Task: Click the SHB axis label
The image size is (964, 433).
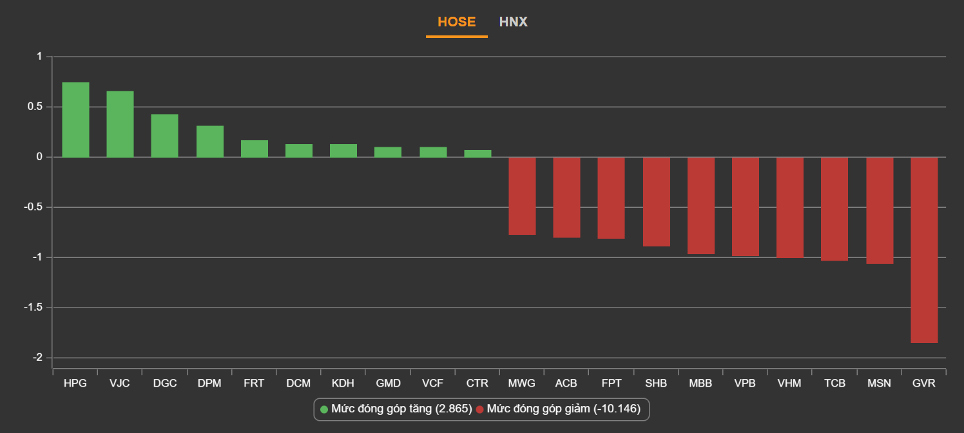Action: pyautogui.click(x=656, y=383)
